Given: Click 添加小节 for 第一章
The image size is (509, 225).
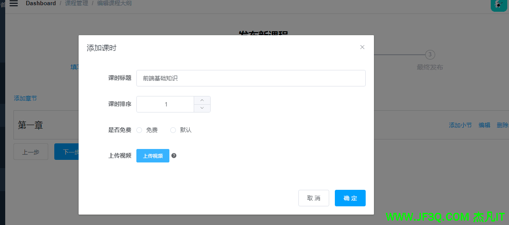Looking at the screenshot, I should point(460,125).
